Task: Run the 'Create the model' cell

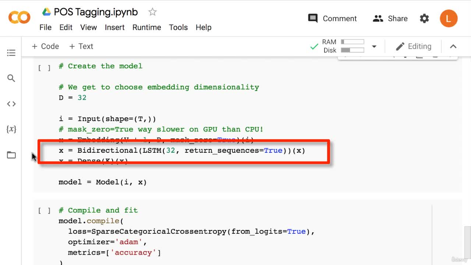Action: pyautogui.click(x=44, y=68)
